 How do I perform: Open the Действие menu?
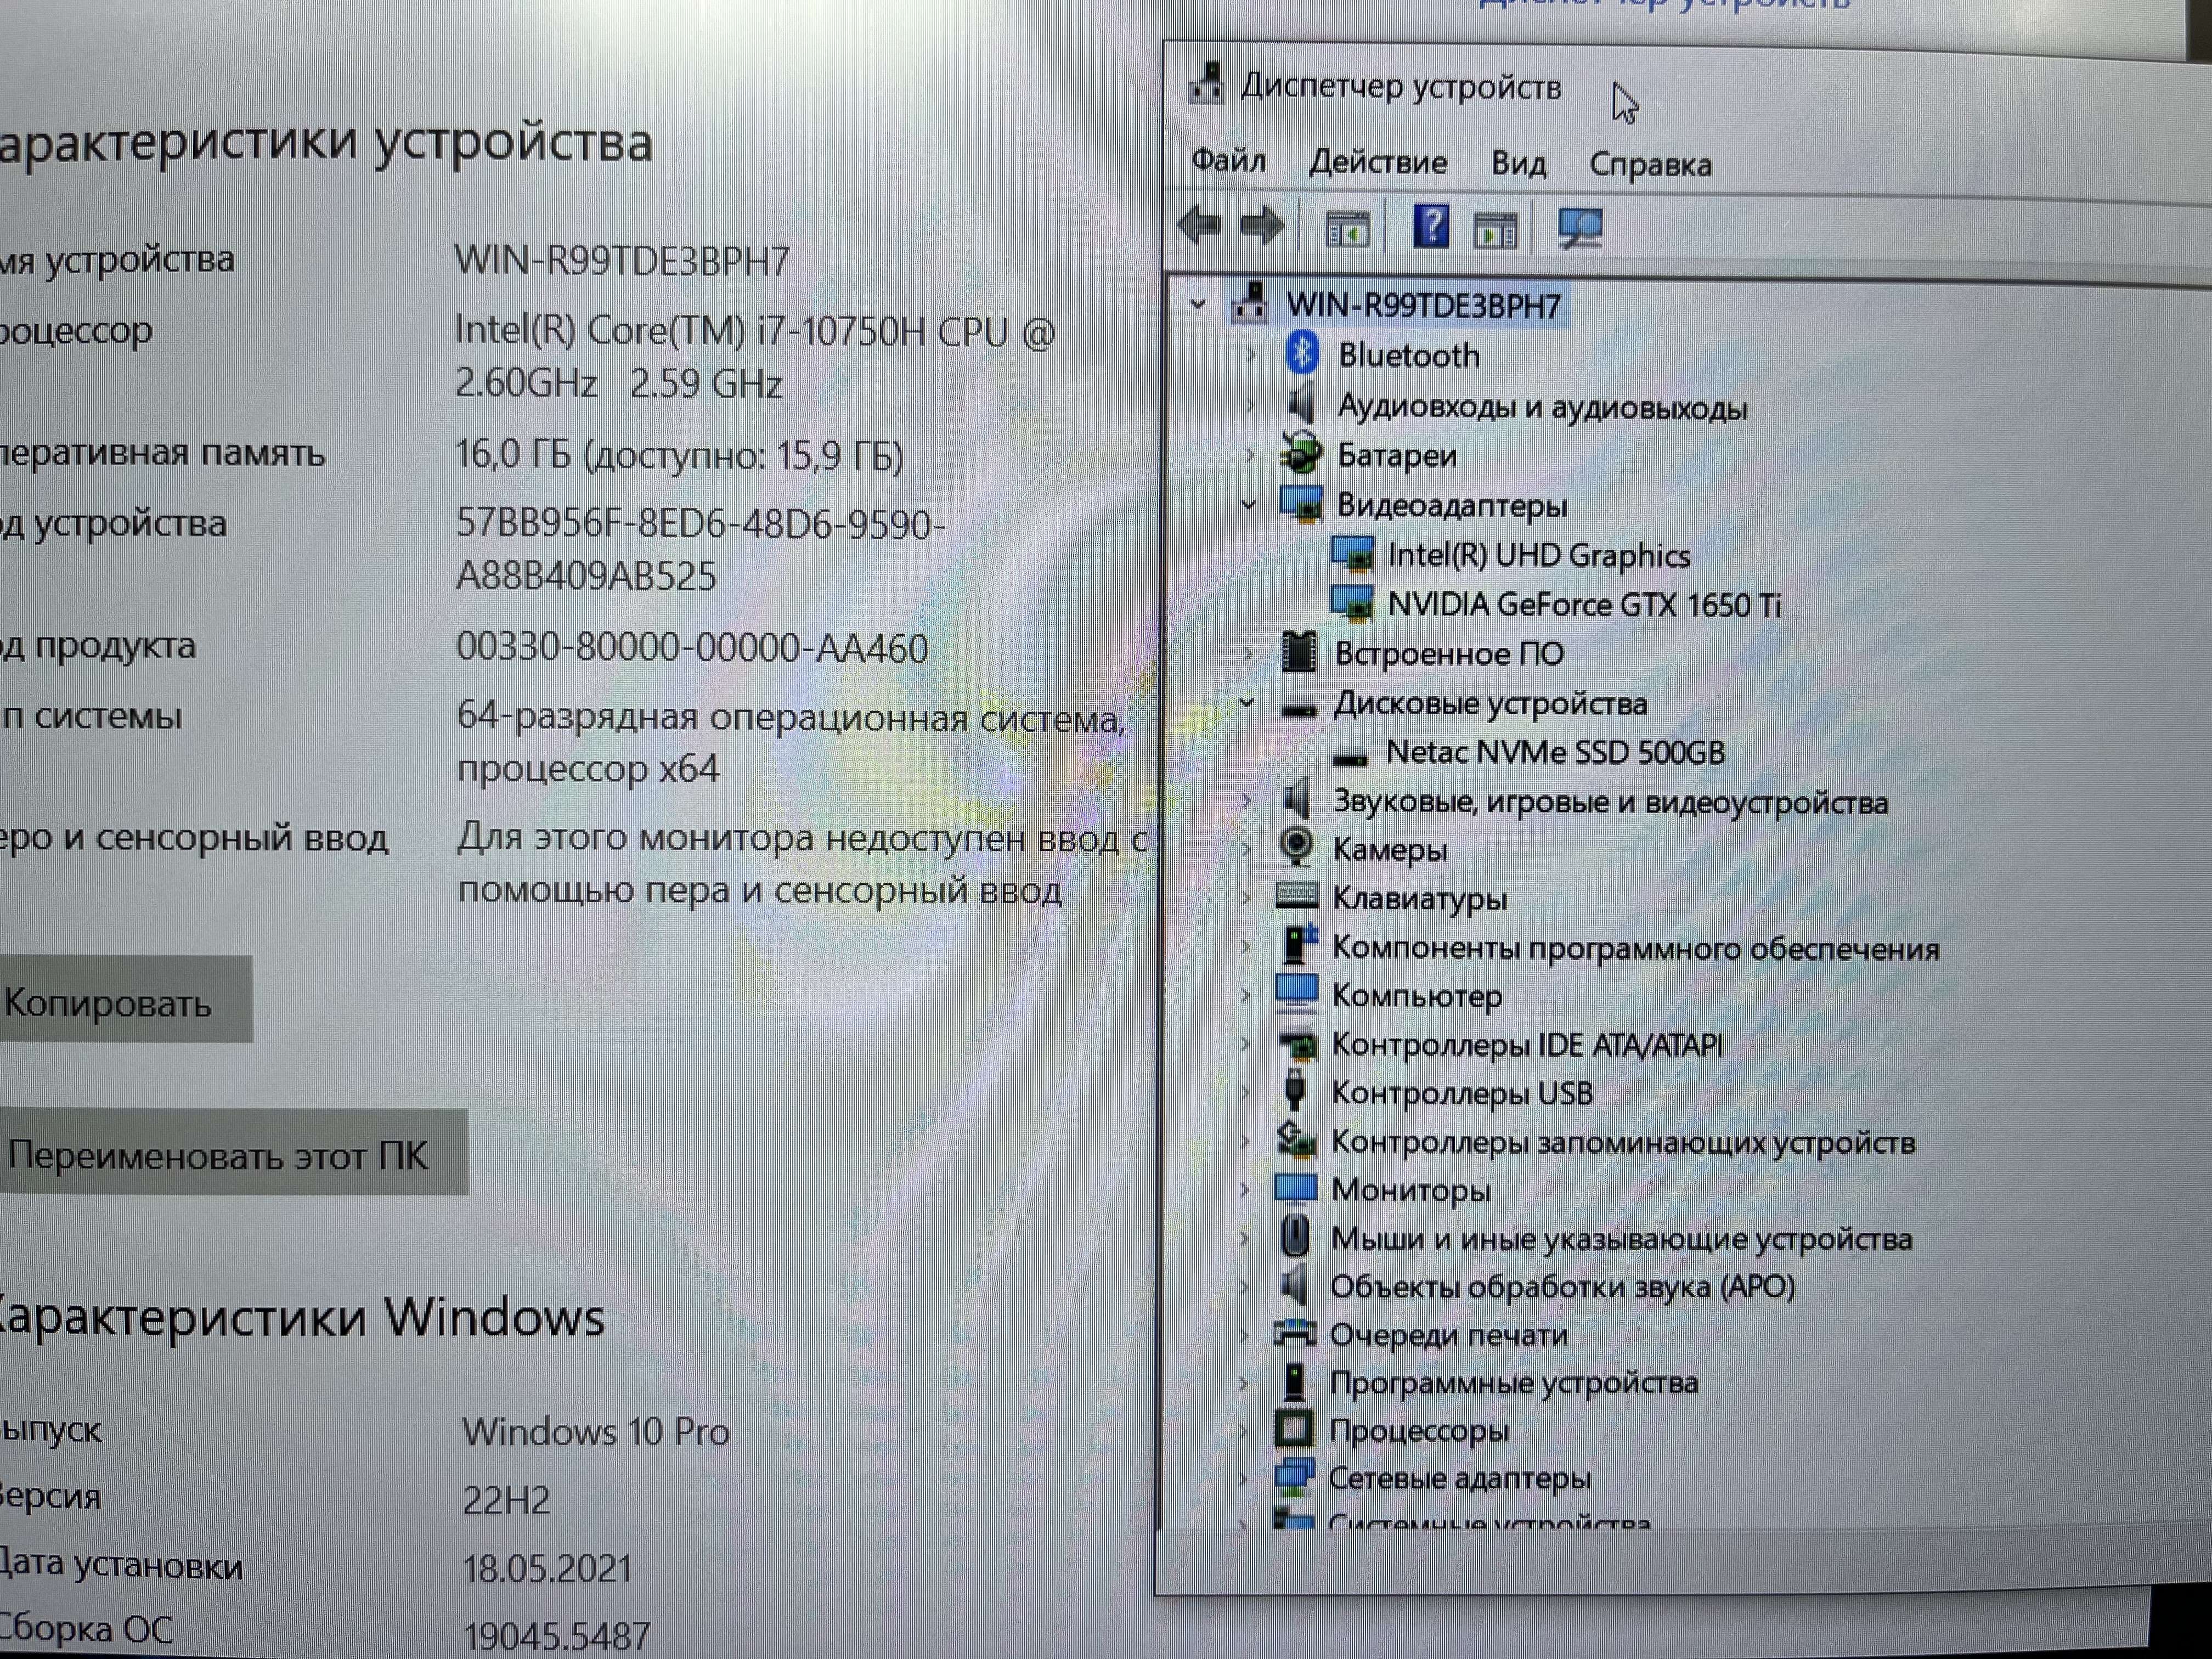[x=1378, y=162]
